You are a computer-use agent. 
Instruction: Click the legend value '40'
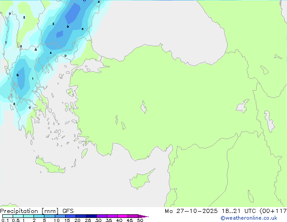point(120,220)
